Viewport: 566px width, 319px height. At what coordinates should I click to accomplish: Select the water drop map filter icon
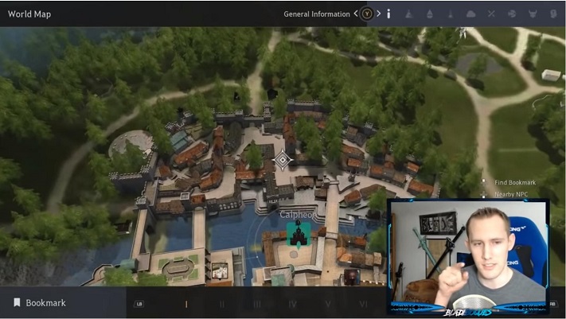430,14
